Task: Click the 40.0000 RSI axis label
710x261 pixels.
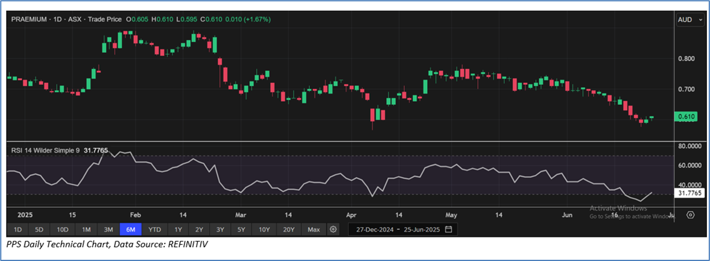Action: point(691,185)
